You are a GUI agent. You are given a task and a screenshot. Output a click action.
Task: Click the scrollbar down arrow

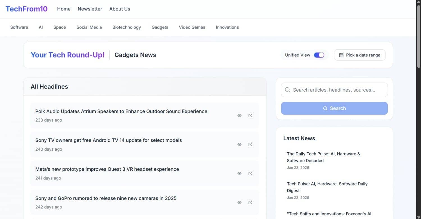click(x=418, y=217)
